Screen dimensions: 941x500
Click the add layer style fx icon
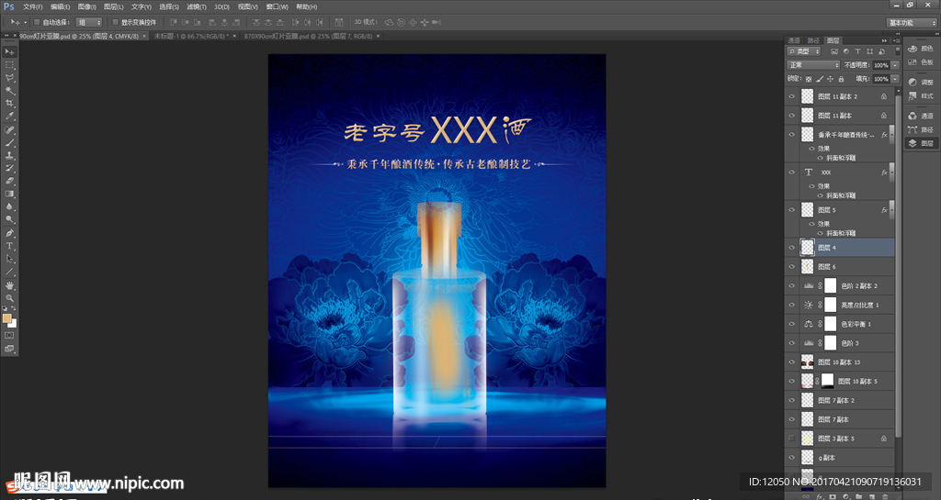(820, 496)
